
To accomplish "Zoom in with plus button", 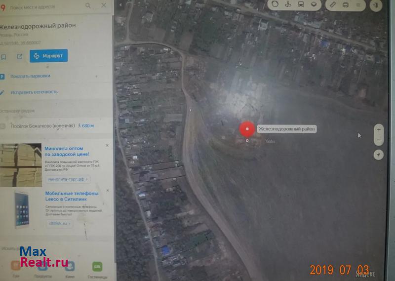I will (x=379, y=129).
